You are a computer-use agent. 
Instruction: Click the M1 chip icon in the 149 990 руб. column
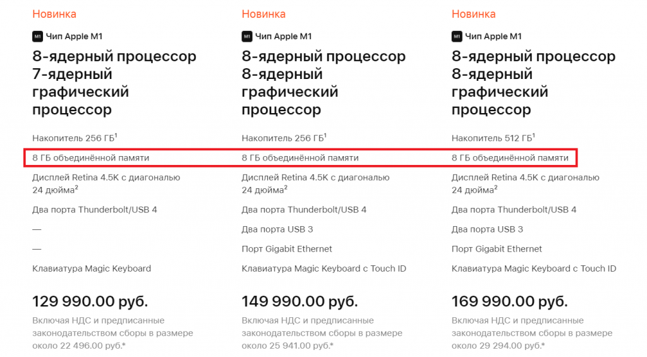[x=247, y=37]
